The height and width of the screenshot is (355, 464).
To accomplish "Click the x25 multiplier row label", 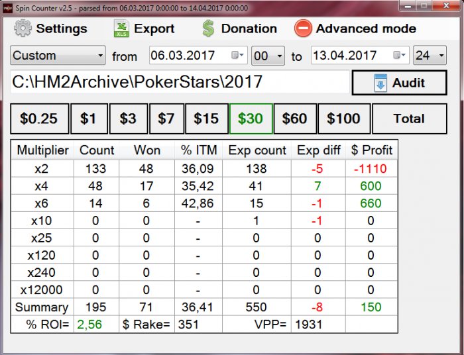I will pos(42,238).
